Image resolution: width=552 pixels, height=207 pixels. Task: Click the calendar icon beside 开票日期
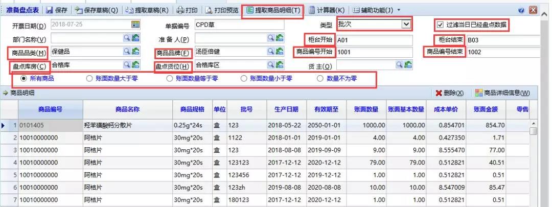pyautogui.click(x=135, y=25)
